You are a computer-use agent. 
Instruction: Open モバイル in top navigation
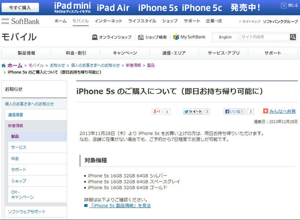(81, 21)
